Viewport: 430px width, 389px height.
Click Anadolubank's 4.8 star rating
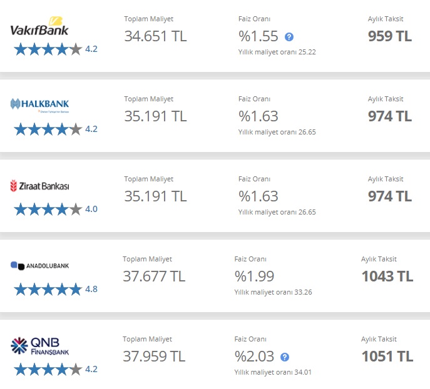tap(56, 290)
